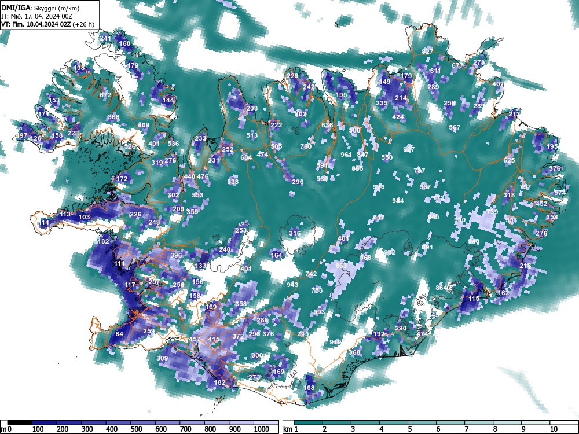Screen dimensions: 579x434
Task: Click the value '538' on the map
Action: point(233,182)
